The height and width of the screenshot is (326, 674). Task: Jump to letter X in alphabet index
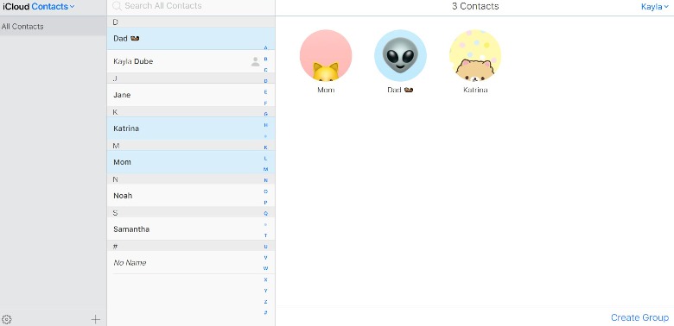tap(265, 279)
